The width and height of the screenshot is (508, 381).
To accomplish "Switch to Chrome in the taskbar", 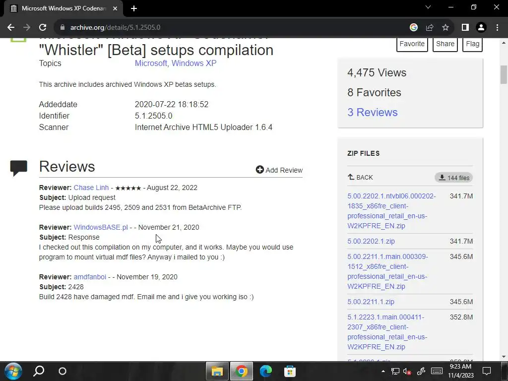I will pos(242,371).
